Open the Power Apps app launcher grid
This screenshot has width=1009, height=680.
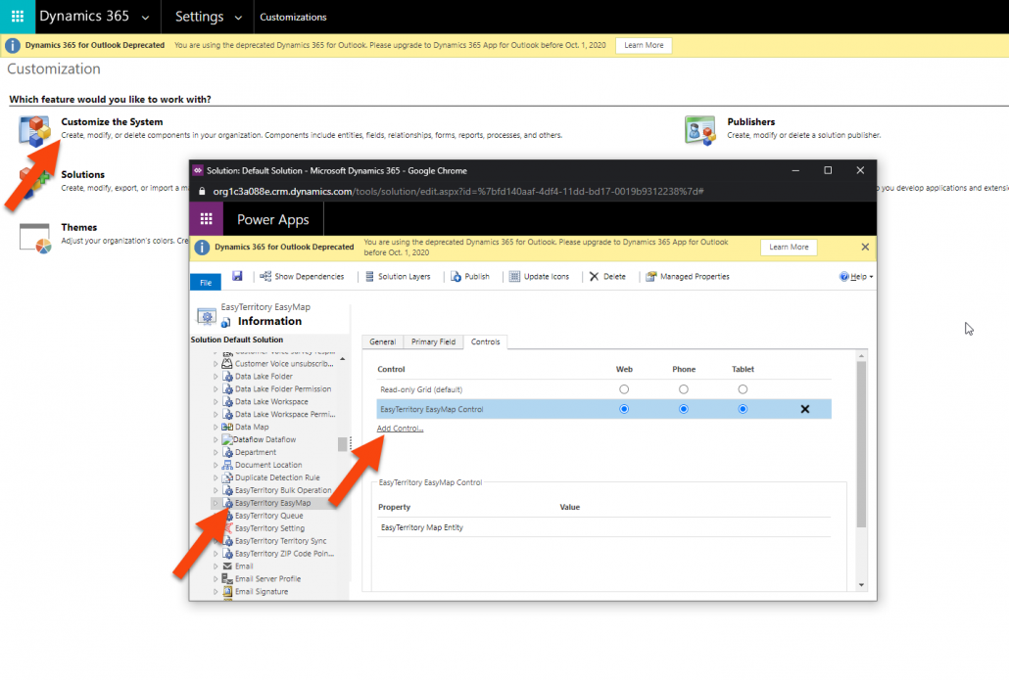(x=207, y=218)
